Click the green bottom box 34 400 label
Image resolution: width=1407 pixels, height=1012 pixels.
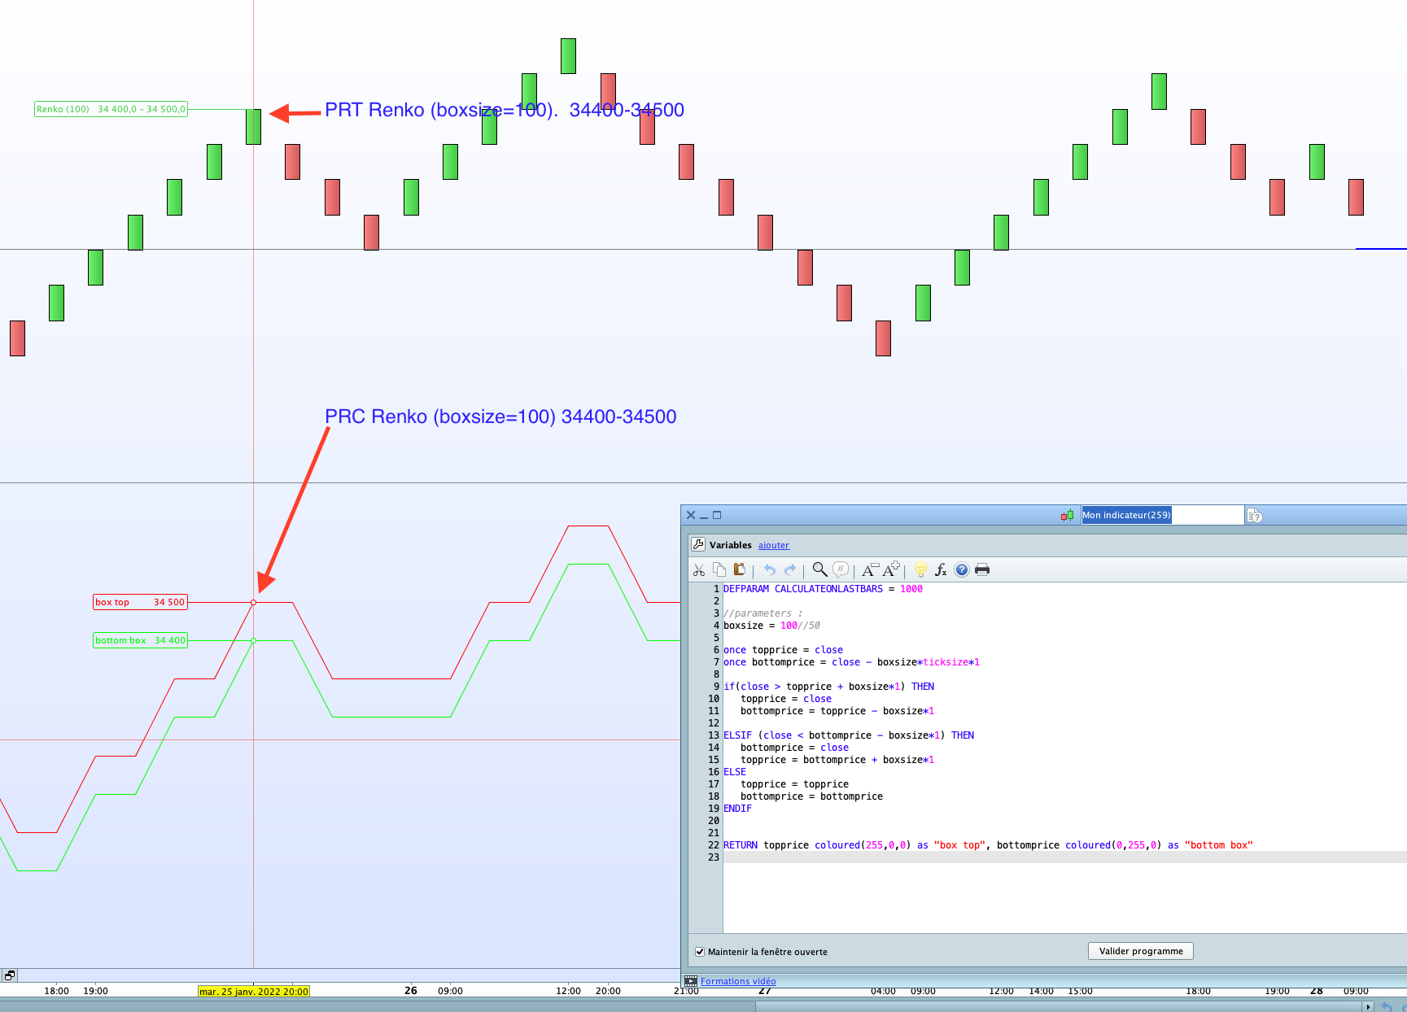[x=140, y=640]
